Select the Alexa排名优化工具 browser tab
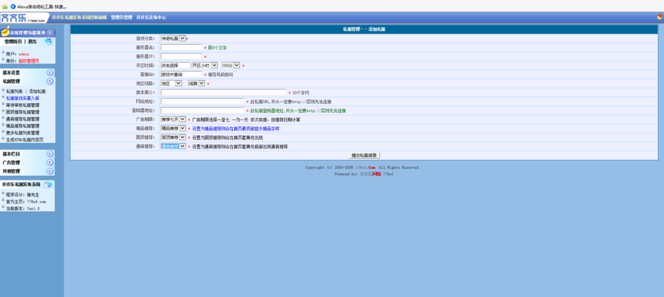This screenshot has height=297, width=664. tap(41, 6)
